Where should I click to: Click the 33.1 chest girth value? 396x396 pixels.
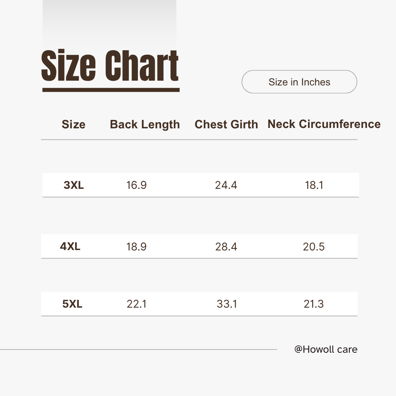pyautogui.click(x=227, y=304)
